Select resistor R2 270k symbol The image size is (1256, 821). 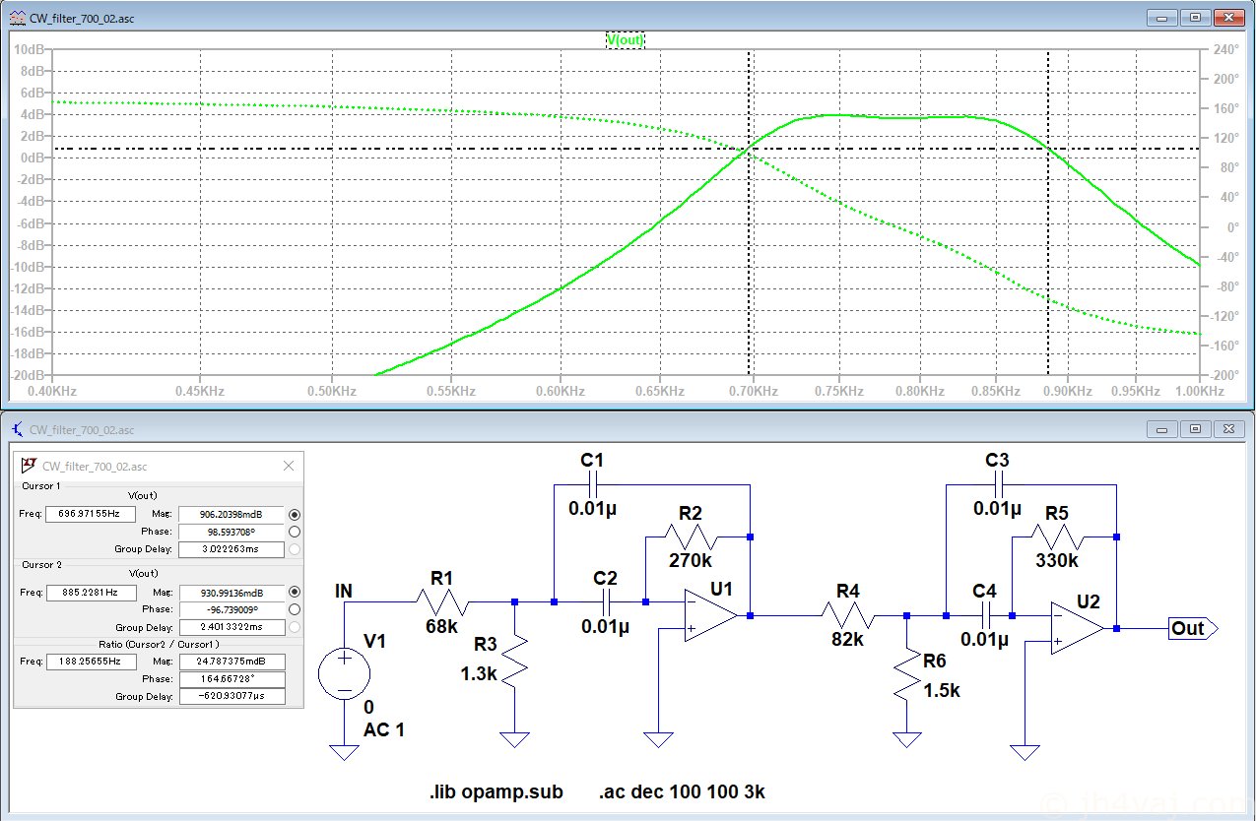693,537
